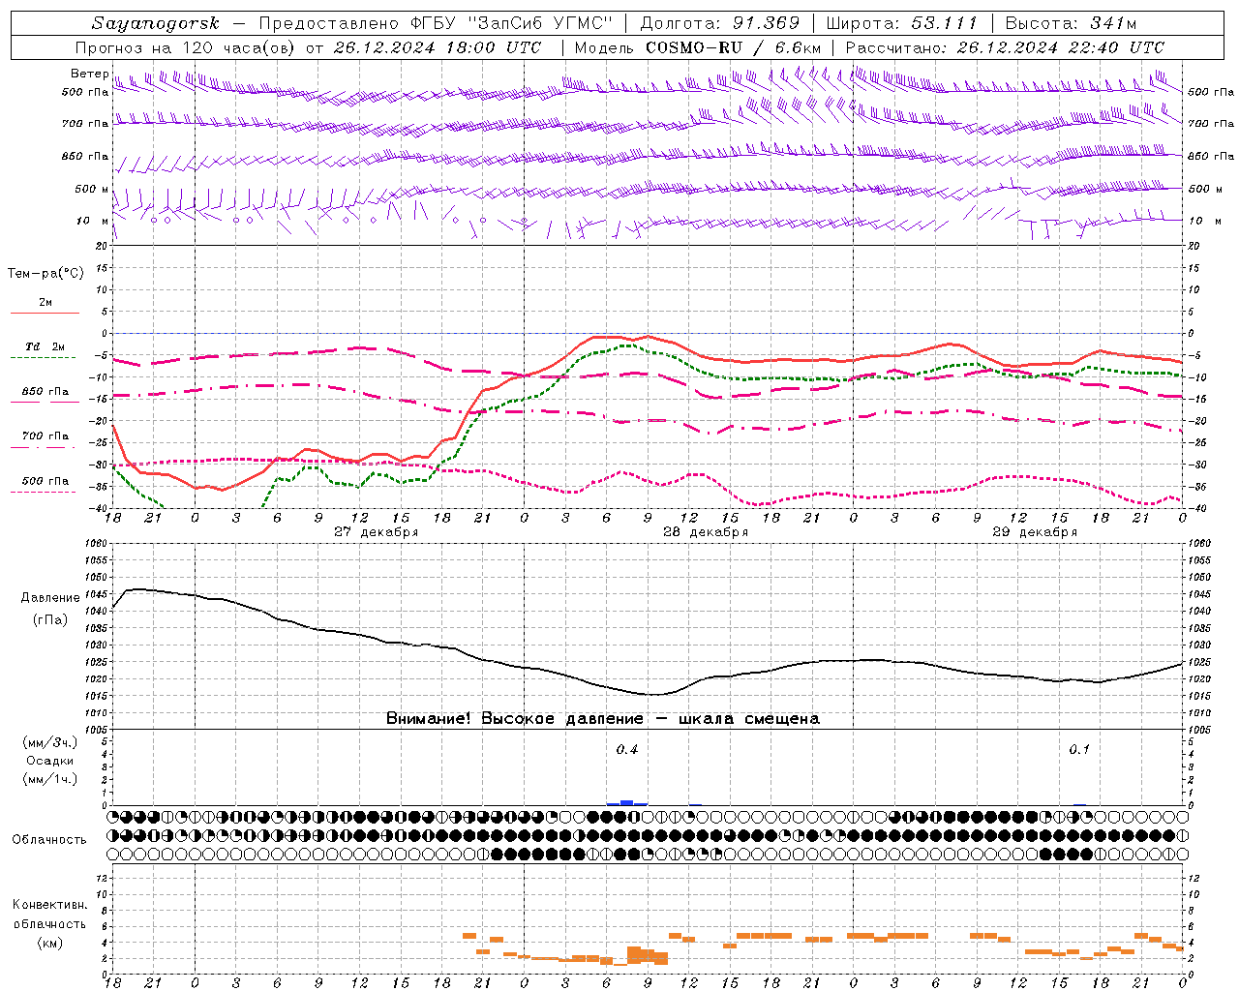Click the "Осадки" precipitation label

click(50, 761)
